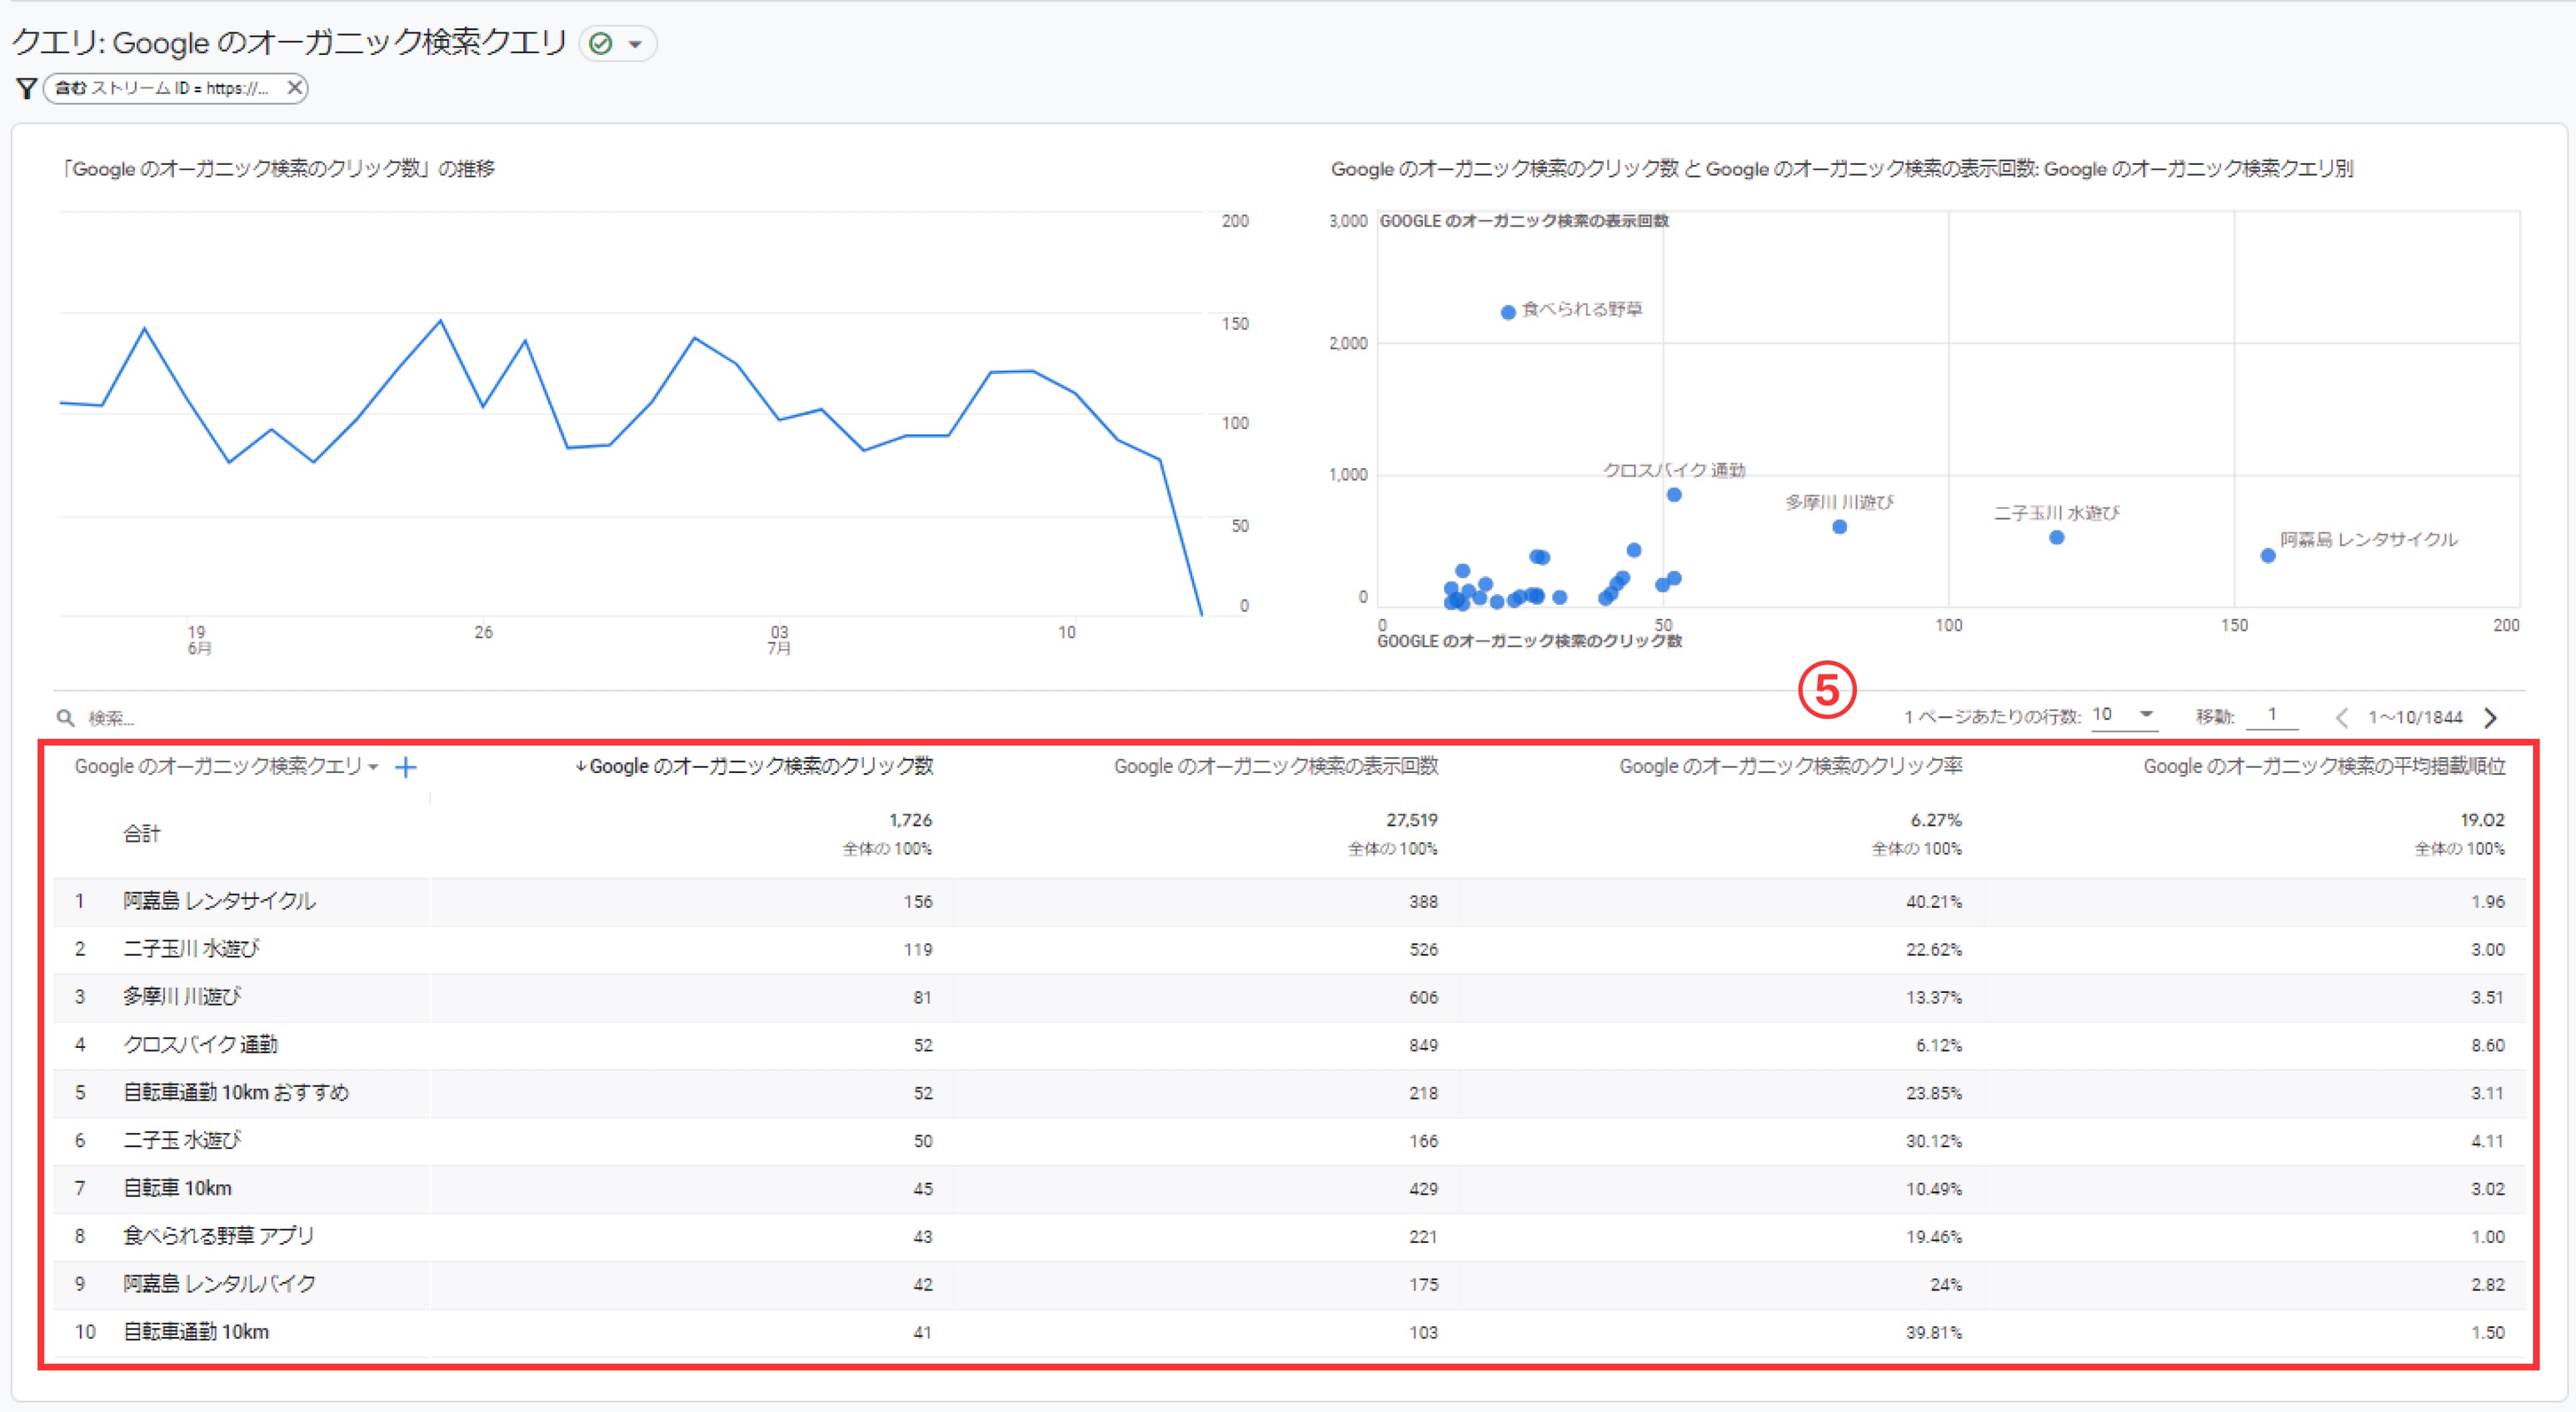
Task: Sort by Google のオーガニック検索のクリック率 column
Action: pyautogui.click(x=1790, y=766)
